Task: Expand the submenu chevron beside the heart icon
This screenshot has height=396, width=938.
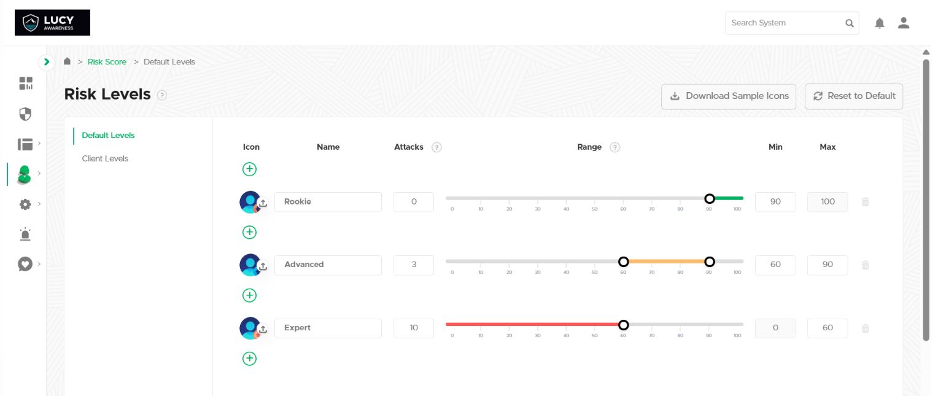Action: coord(39,263)
